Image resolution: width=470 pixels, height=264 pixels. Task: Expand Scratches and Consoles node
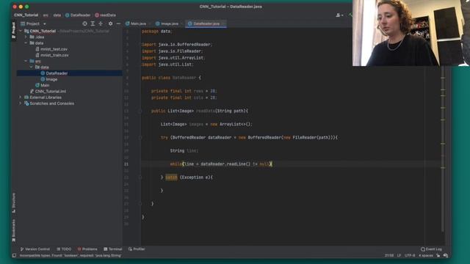pos(21,103)
